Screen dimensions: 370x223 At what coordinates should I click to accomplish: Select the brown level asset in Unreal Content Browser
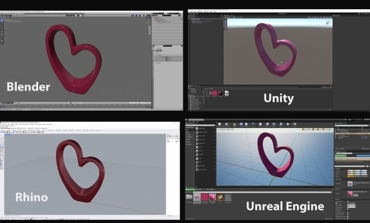point(220,197)
